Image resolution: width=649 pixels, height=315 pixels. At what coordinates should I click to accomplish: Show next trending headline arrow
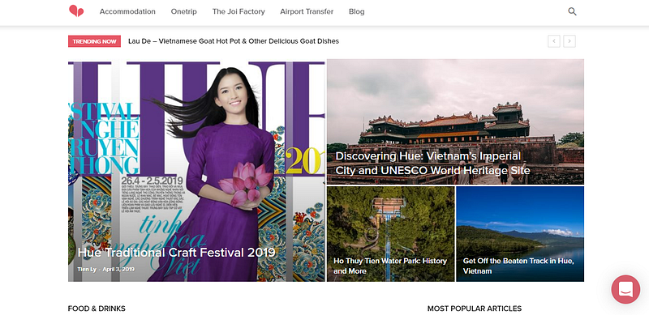569,41
